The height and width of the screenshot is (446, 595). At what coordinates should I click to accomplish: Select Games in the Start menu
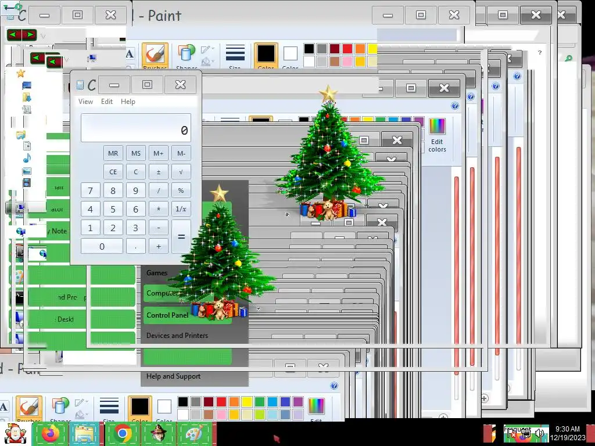[157, 273]
